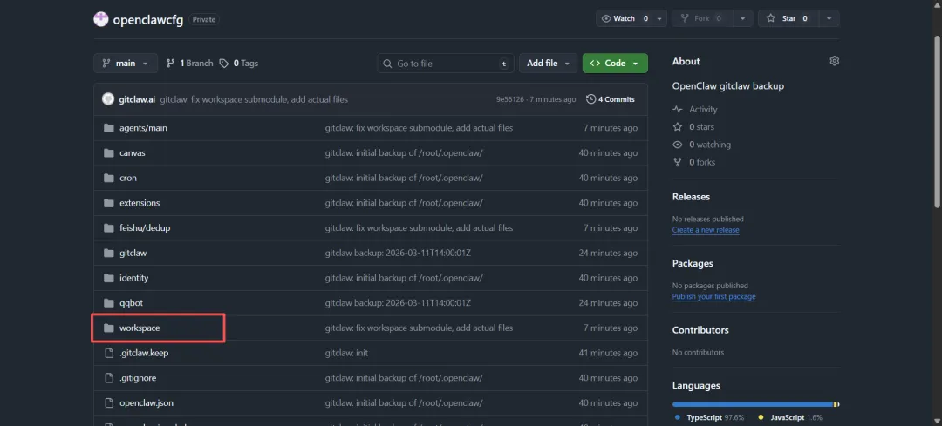Open the gitclaw folder's backup commit message

point(398,254)
